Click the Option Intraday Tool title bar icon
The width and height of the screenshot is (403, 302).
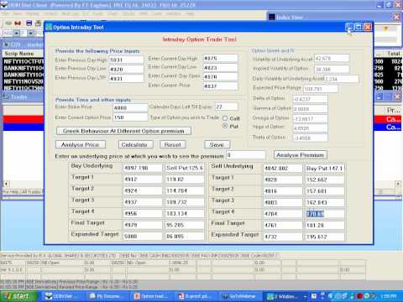(x=49, y=27)
